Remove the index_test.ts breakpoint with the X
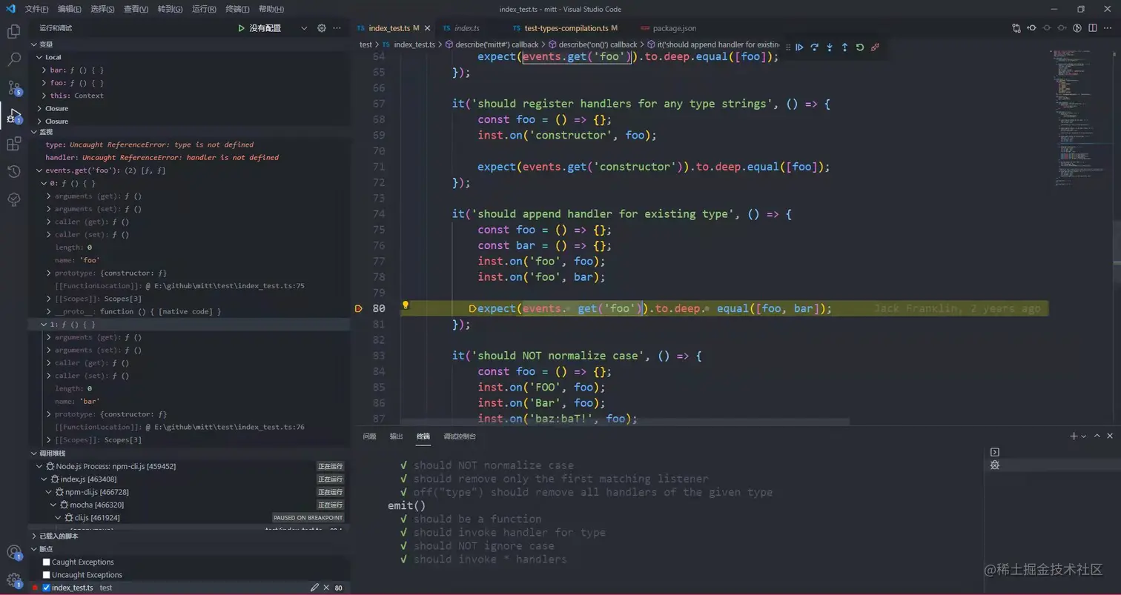This screenshot has width=1121, height=595. tap(326, 588)
